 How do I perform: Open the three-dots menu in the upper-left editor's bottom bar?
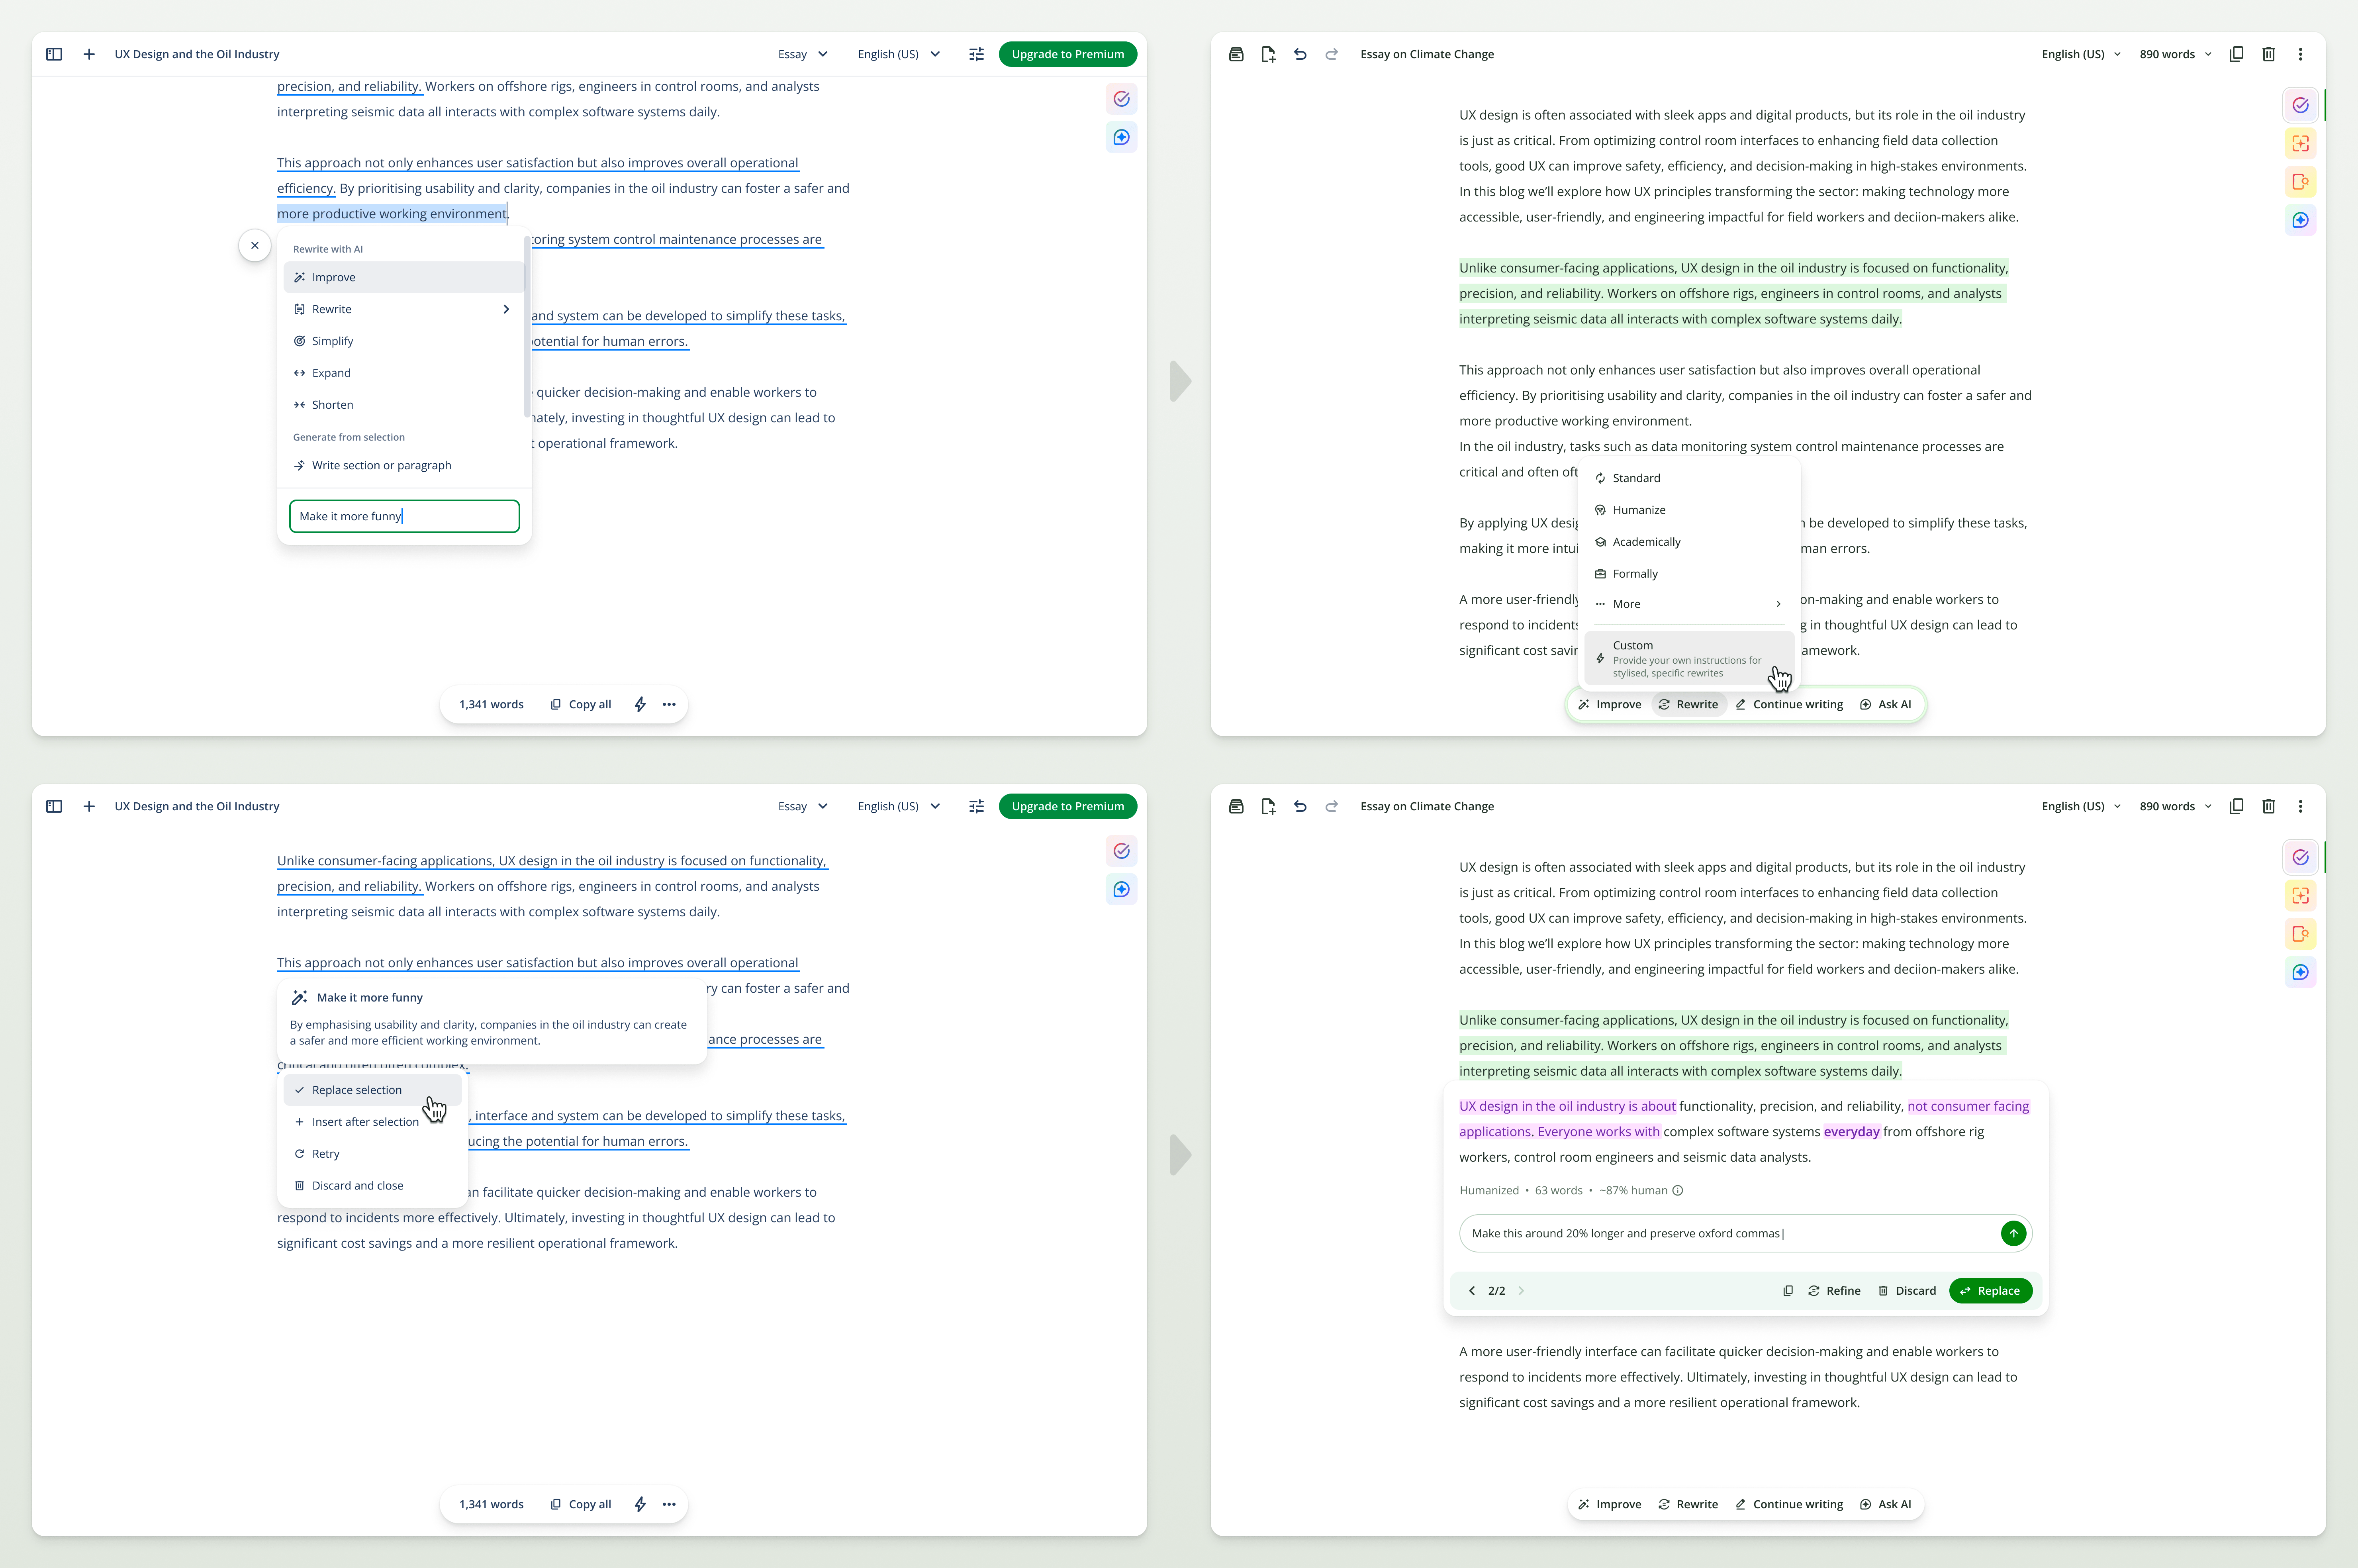(x=669, y=704)
